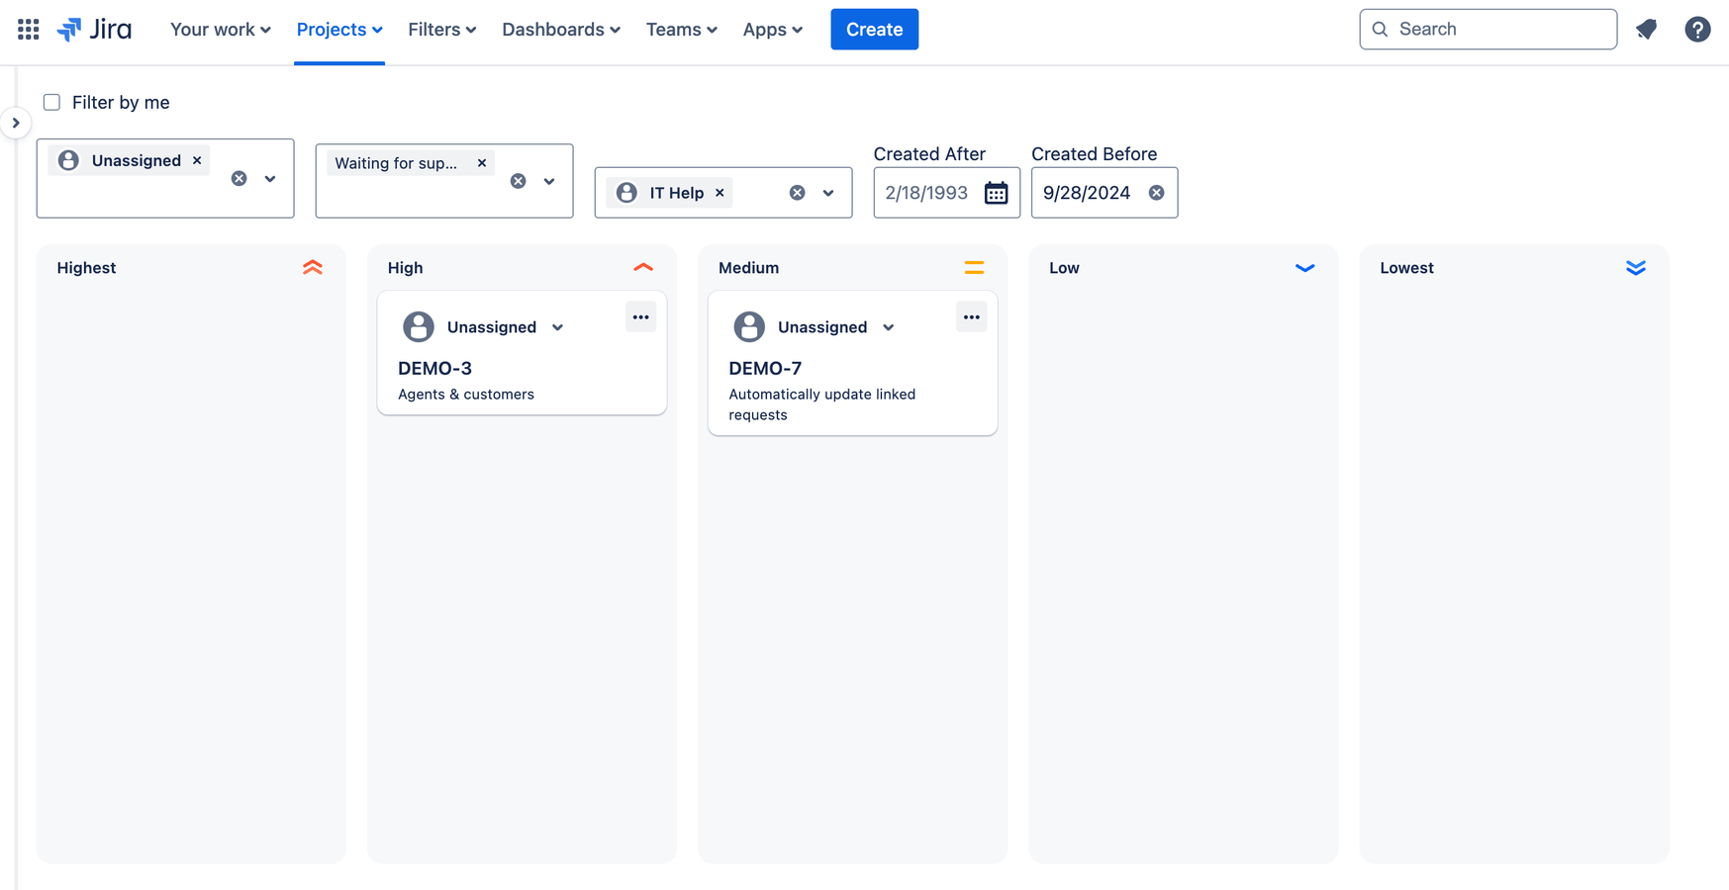The height and width of the screenshot is (890, 1729).
Task: Click the Highest column header
Action: pyautogui.click(x=86, y=268)
